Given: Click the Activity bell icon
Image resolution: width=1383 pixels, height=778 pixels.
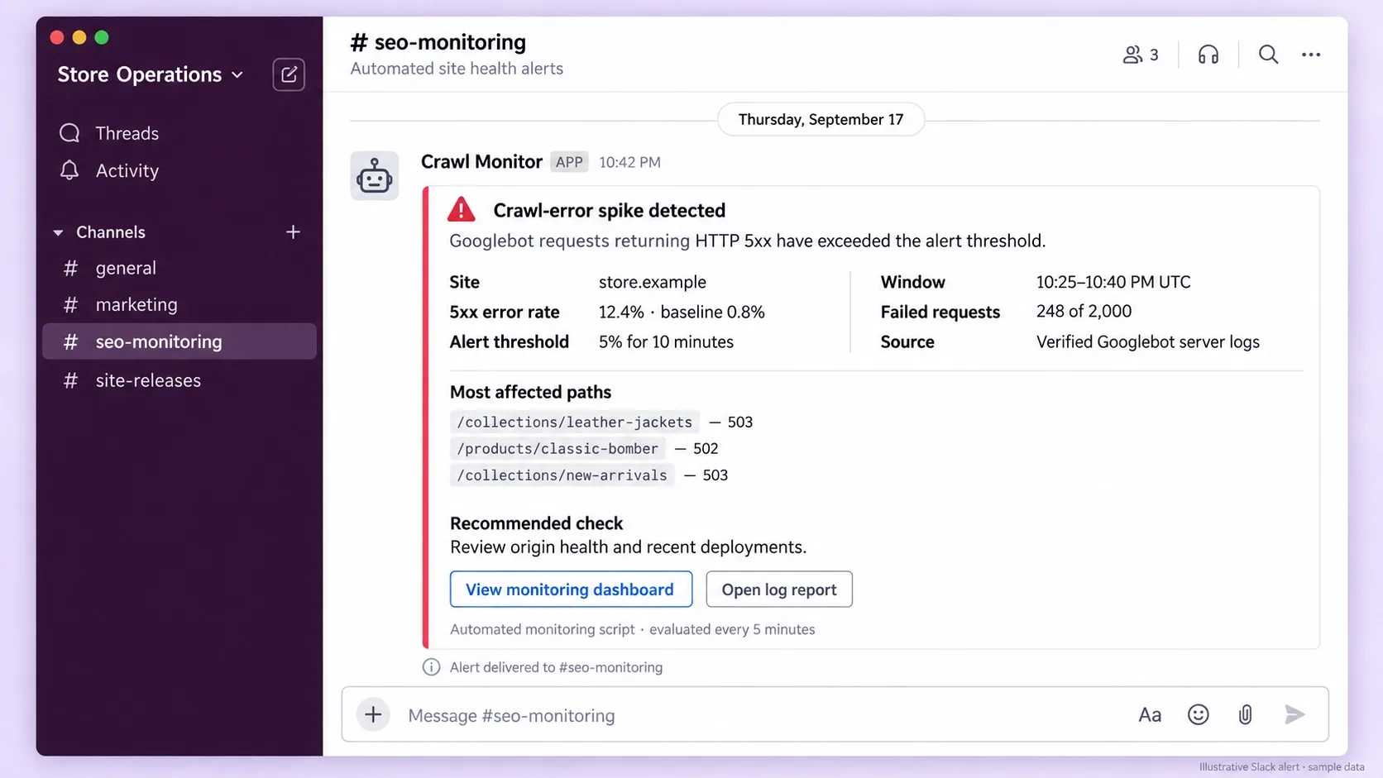Looking at the screenshot, I should [x=69, y=170].
